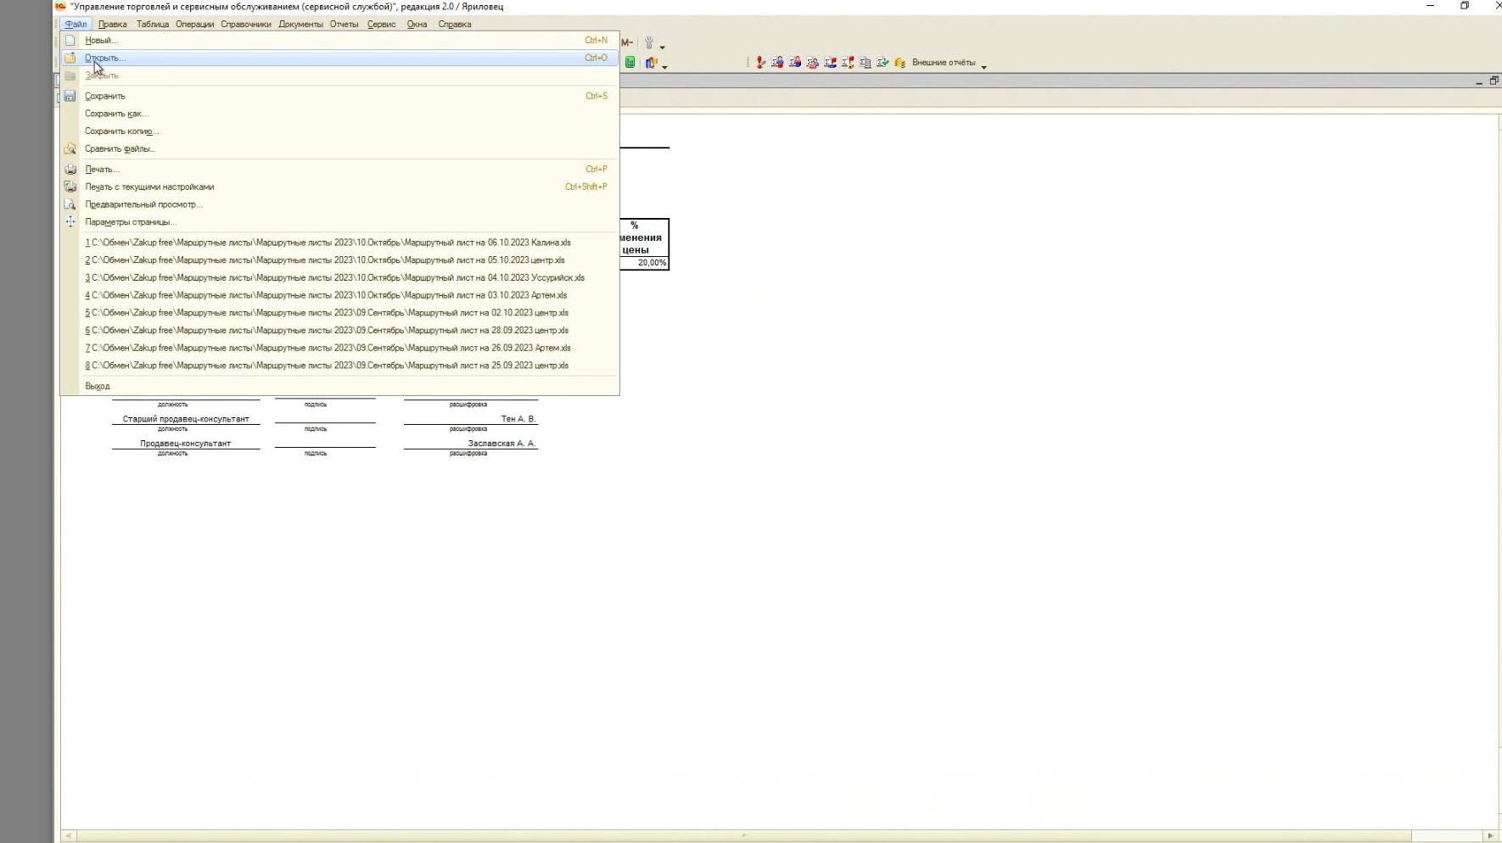Click the M- memory button in toolbar
1502x843 pixels.
pos(627,42)
